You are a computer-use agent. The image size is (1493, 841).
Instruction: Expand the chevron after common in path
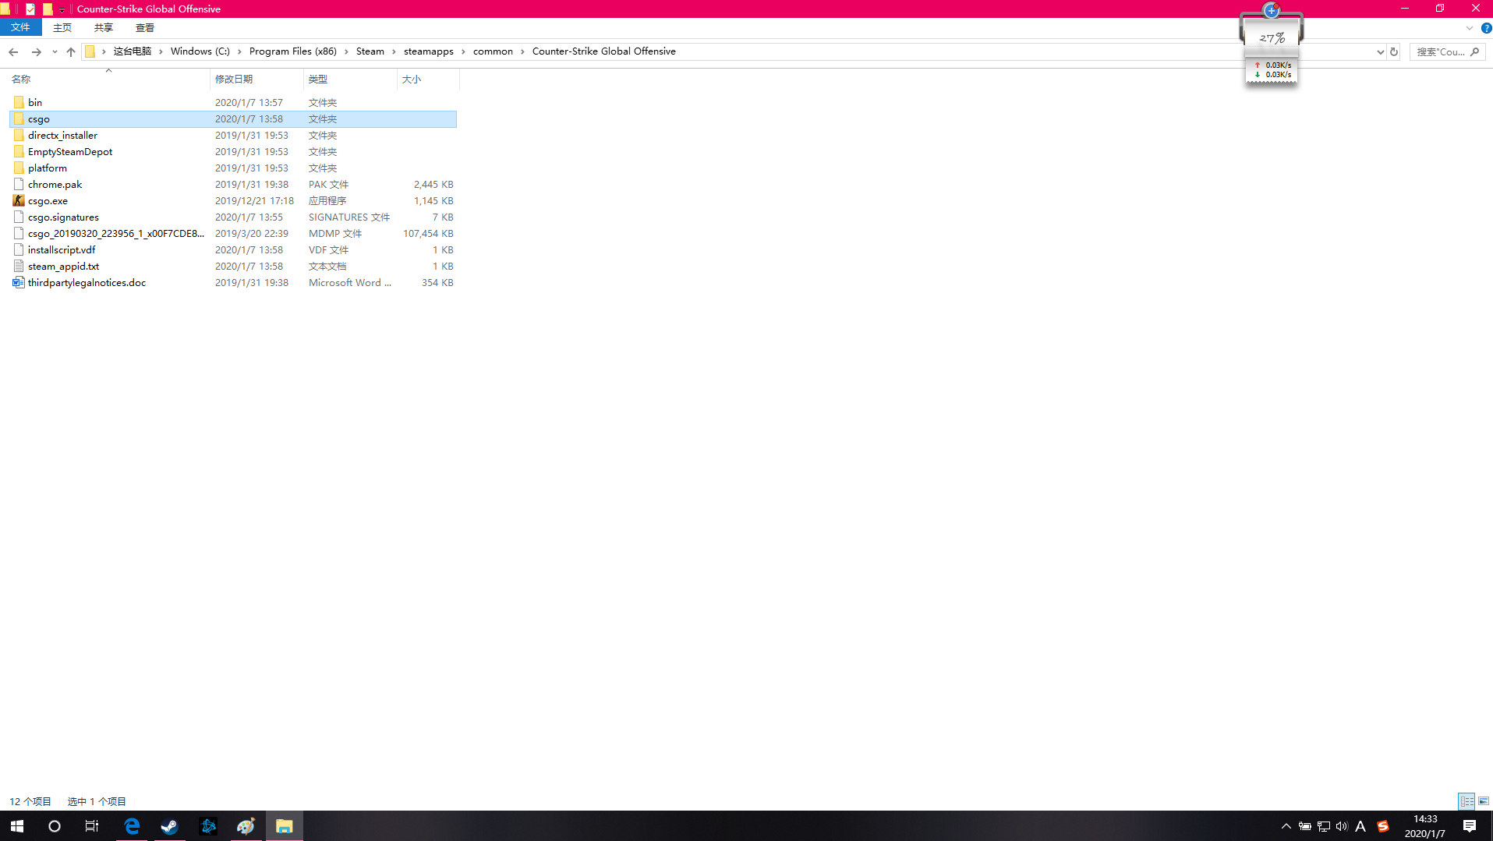tap(522, 51)
